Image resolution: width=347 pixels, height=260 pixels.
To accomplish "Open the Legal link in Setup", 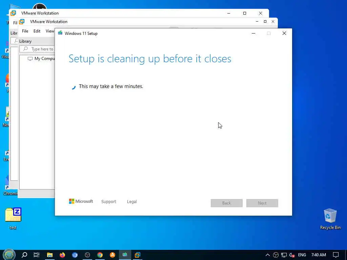I will 132,202.
